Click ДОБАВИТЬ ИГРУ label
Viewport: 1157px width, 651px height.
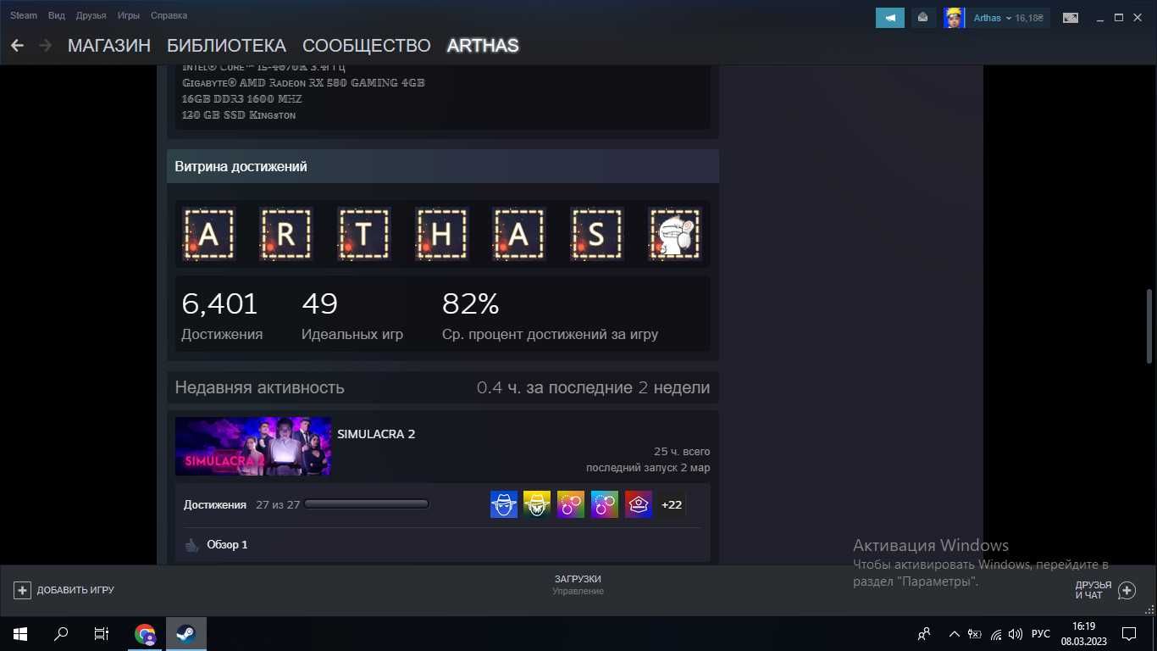click(75, 590)
